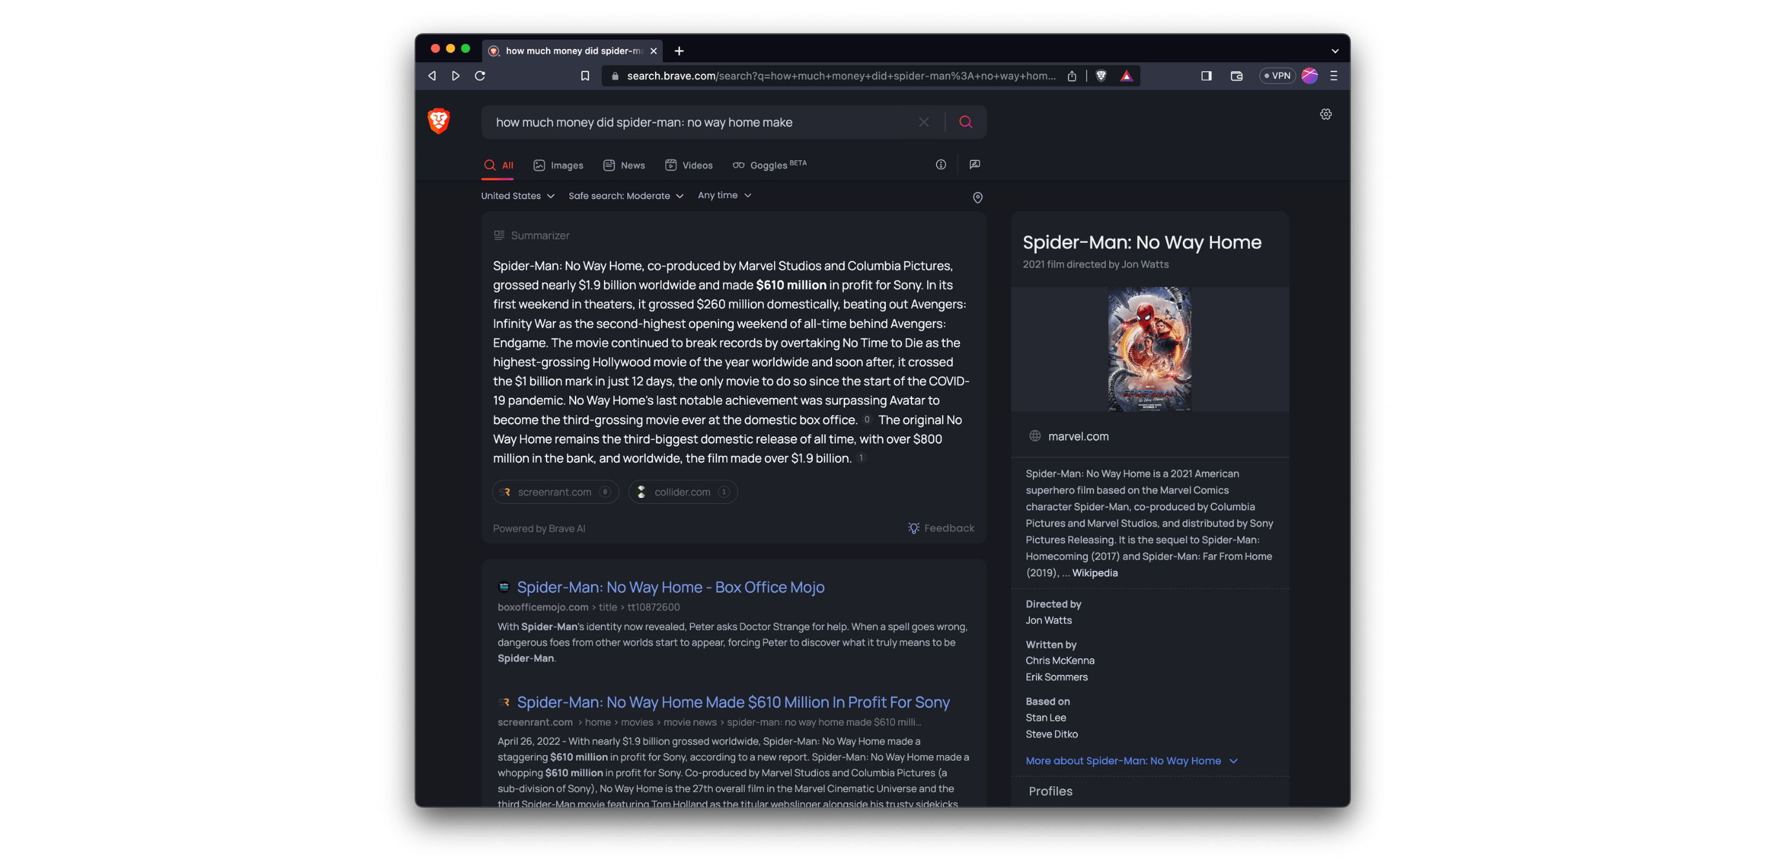
Task: Click the Erik Sommers writer entry
Action: tap(1056, 677)
